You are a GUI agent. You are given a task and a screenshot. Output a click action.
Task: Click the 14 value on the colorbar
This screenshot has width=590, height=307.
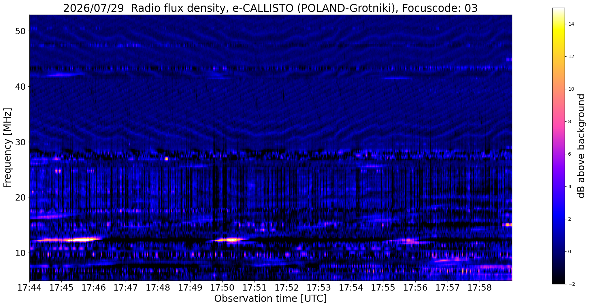(x=571, y=24)
